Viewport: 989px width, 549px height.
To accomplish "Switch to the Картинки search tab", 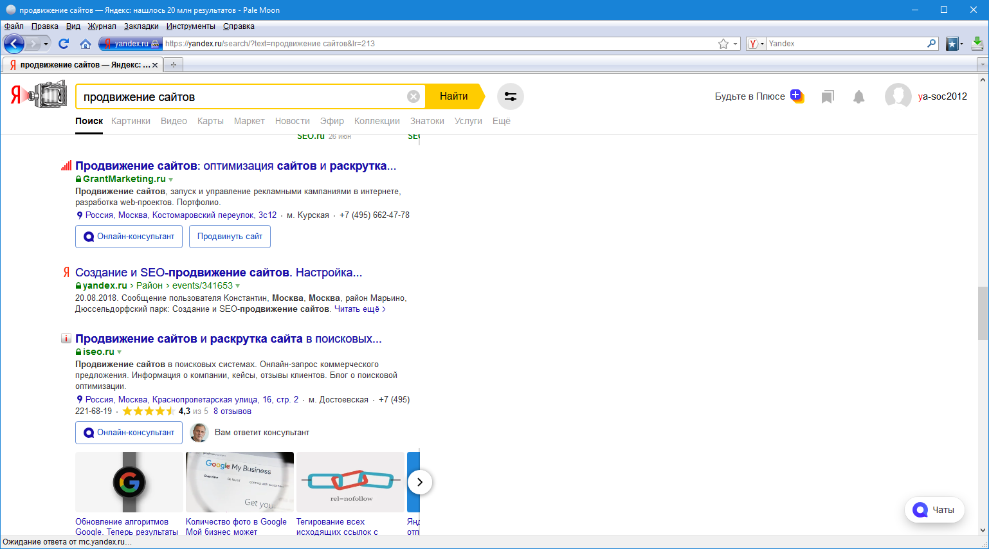I will [x=131, y=121].
